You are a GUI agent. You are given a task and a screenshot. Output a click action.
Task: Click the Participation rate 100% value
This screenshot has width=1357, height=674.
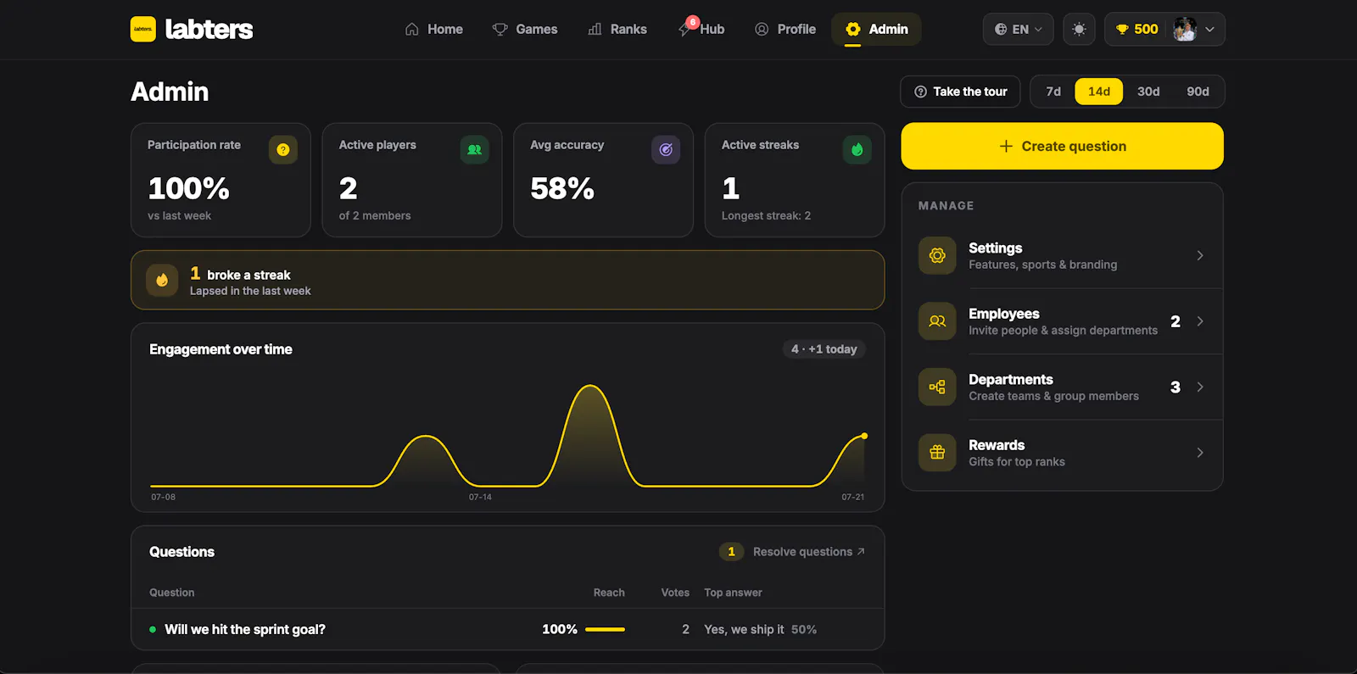point(188,188)
